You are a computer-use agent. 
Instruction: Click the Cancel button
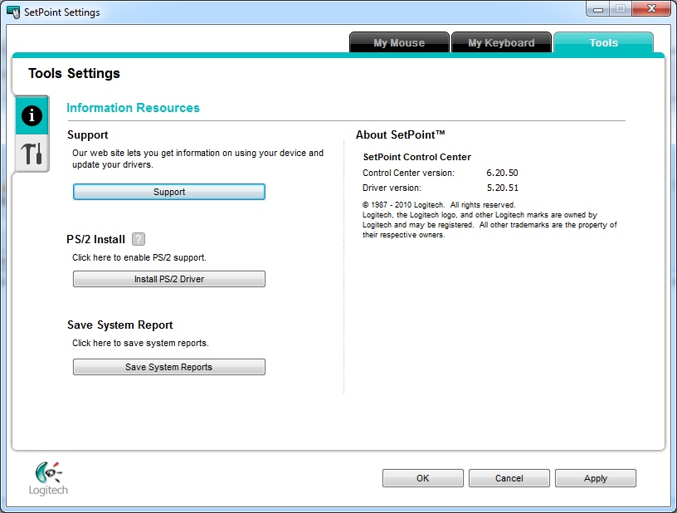point(509,478)
